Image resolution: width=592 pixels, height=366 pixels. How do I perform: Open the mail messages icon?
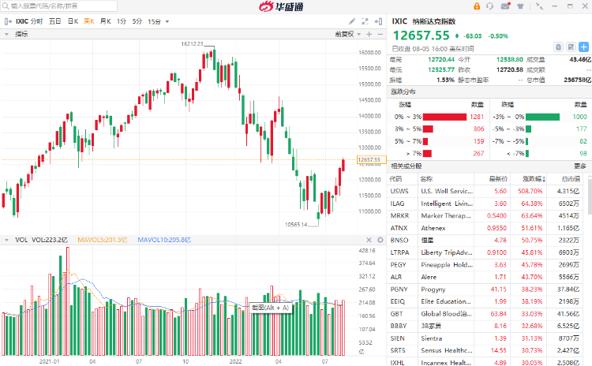(505, 6)
